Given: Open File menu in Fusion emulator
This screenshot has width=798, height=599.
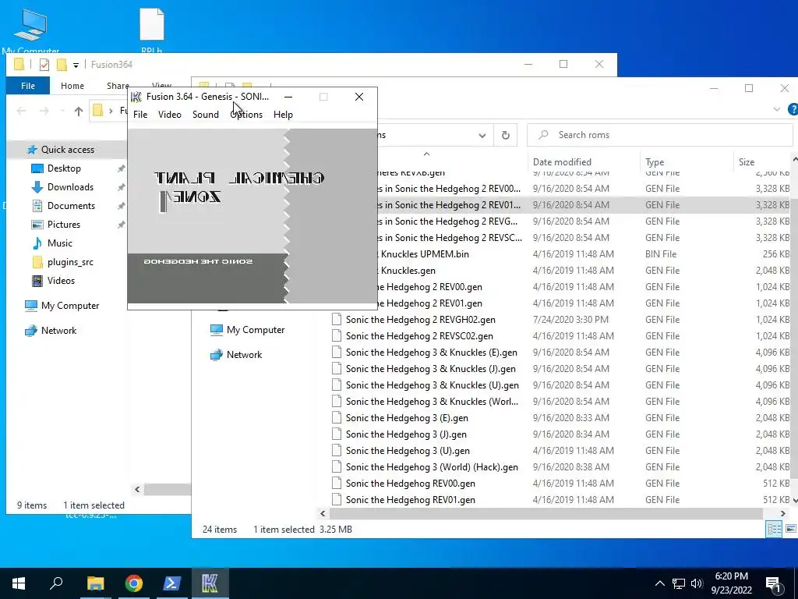Looking at the screenshot, I should tap(140, 115).
